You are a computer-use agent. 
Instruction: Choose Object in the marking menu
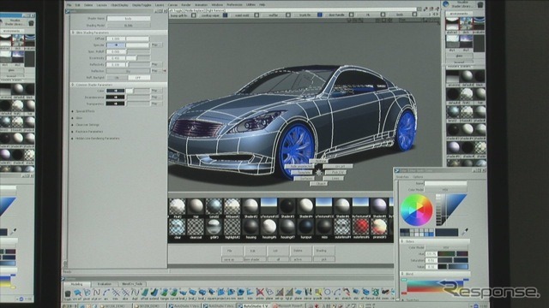[318, 184]
